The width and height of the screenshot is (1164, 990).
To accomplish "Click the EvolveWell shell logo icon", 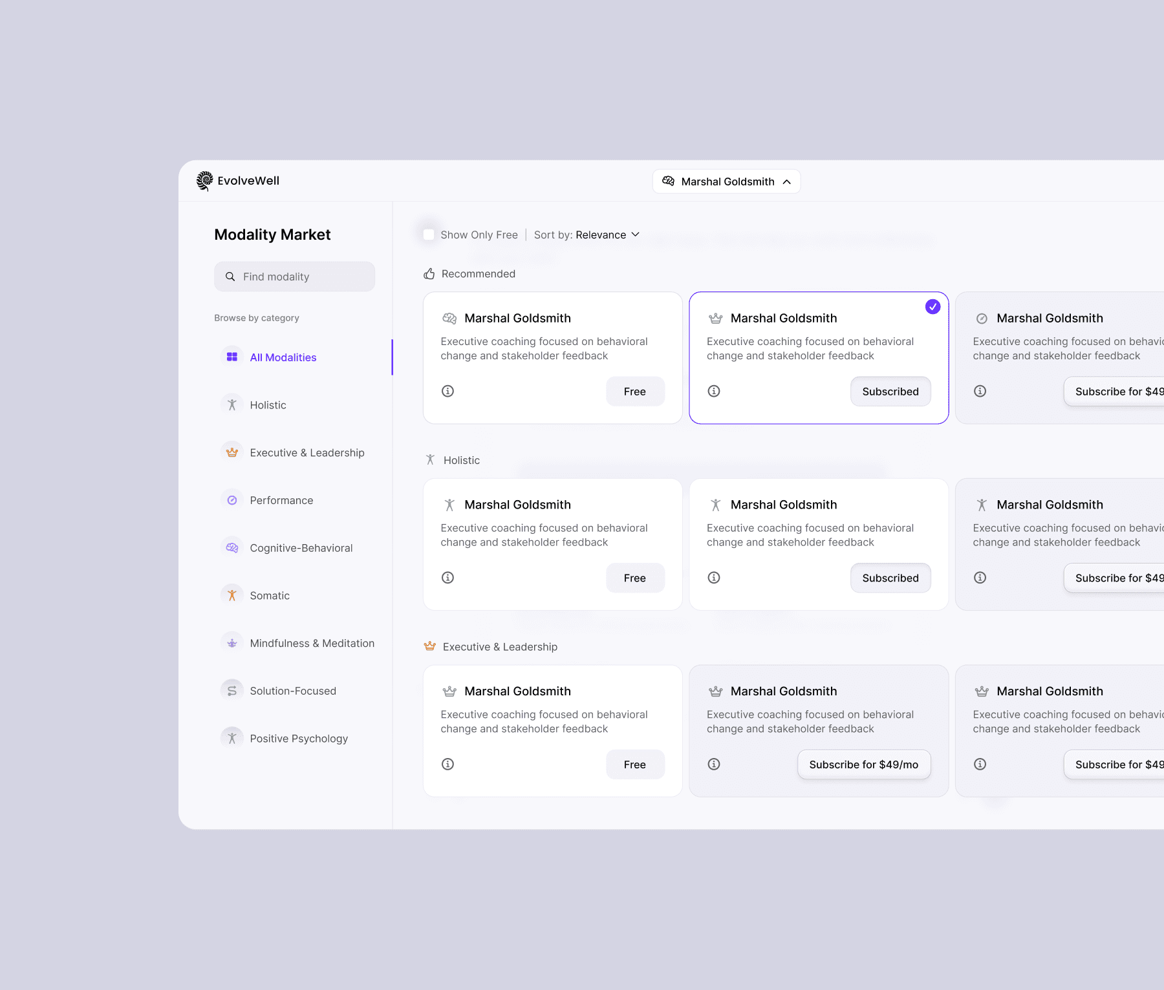I will coord(204,181).
